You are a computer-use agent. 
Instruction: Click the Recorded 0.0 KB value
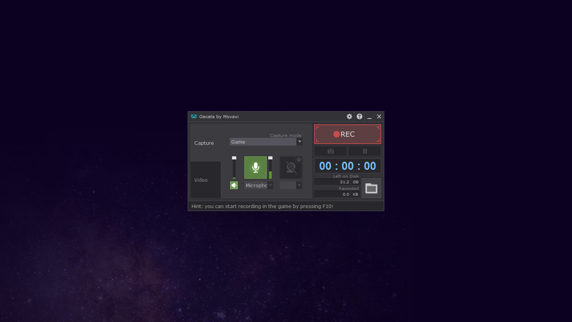click(x=337, y=194)
